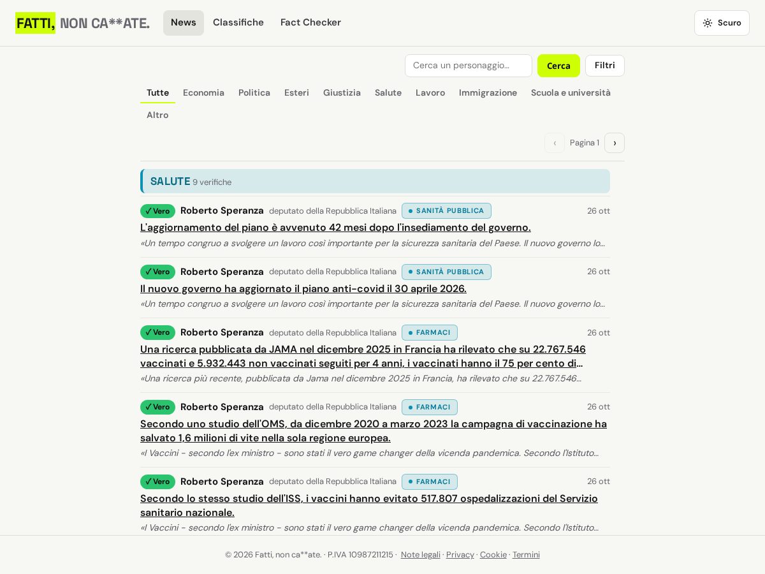Screen dimensions: 765x574
Task: Focus the Cerca un personaggio search field
Action: (x=469, y=66)
